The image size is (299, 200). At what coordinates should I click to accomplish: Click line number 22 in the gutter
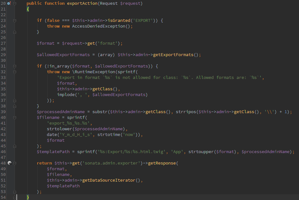click(x=3, y=15)
